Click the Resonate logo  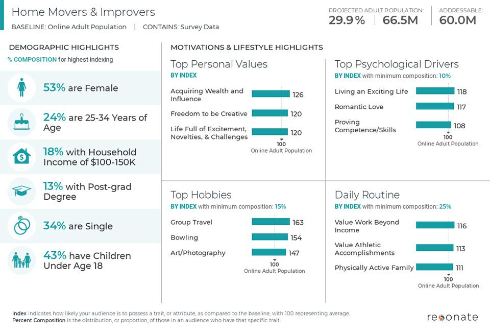pos(452,317)
